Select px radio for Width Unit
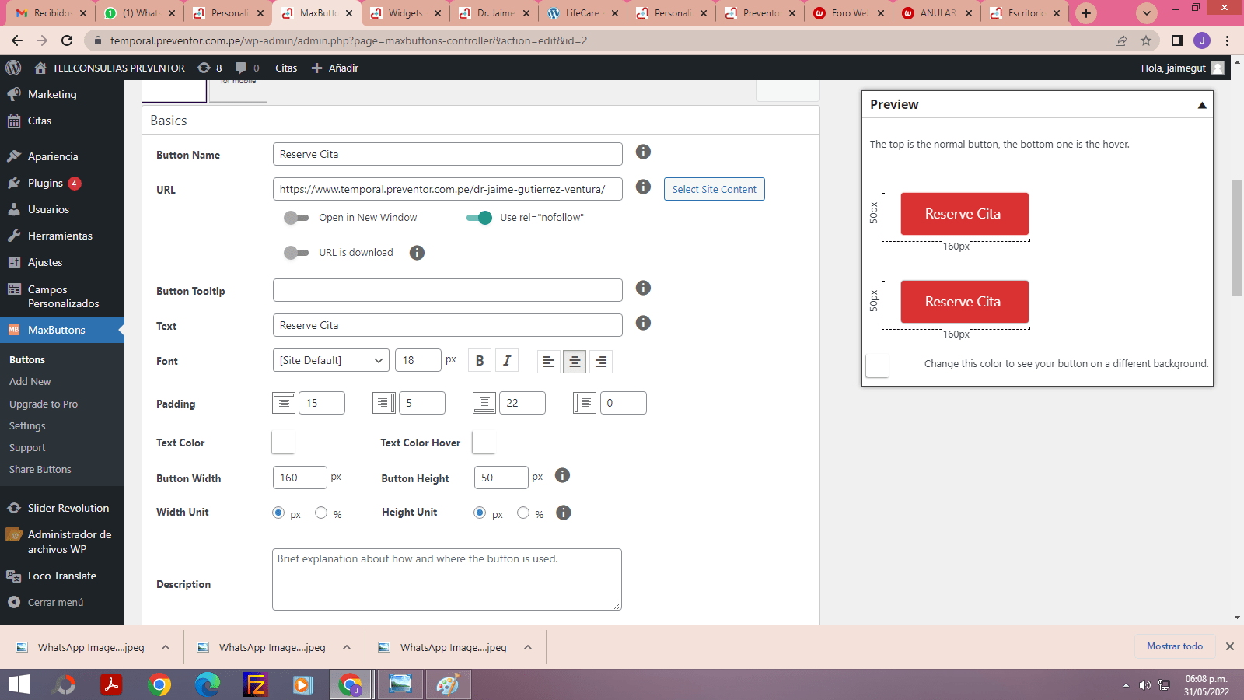 pos(278,513)
